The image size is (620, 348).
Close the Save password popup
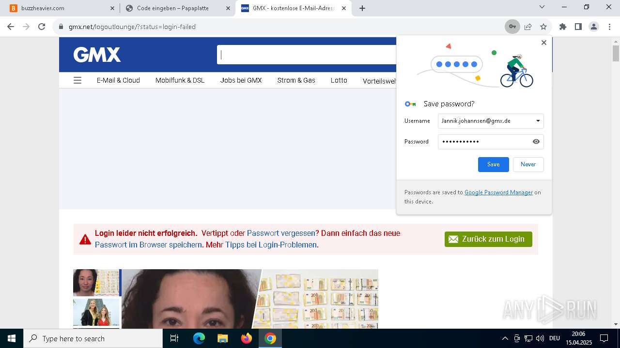coord(544,43)
